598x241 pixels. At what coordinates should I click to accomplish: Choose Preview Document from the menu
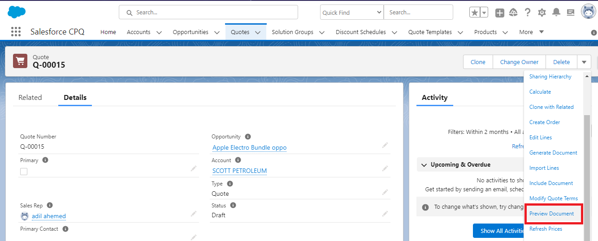551,214
